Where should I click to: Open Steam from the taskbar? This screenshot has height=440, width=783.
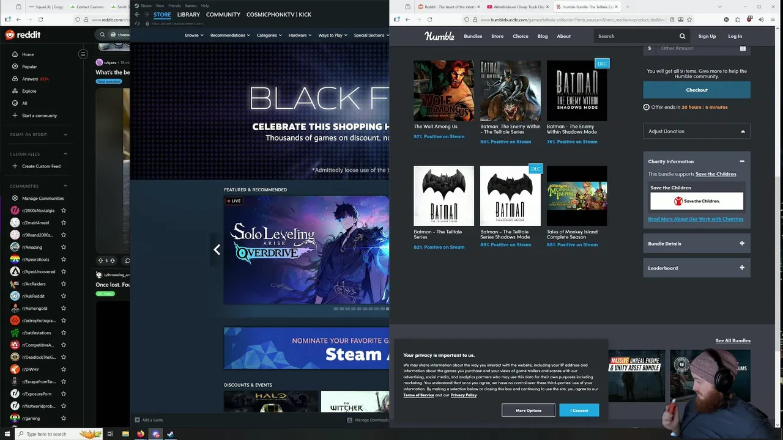point(171,434)
